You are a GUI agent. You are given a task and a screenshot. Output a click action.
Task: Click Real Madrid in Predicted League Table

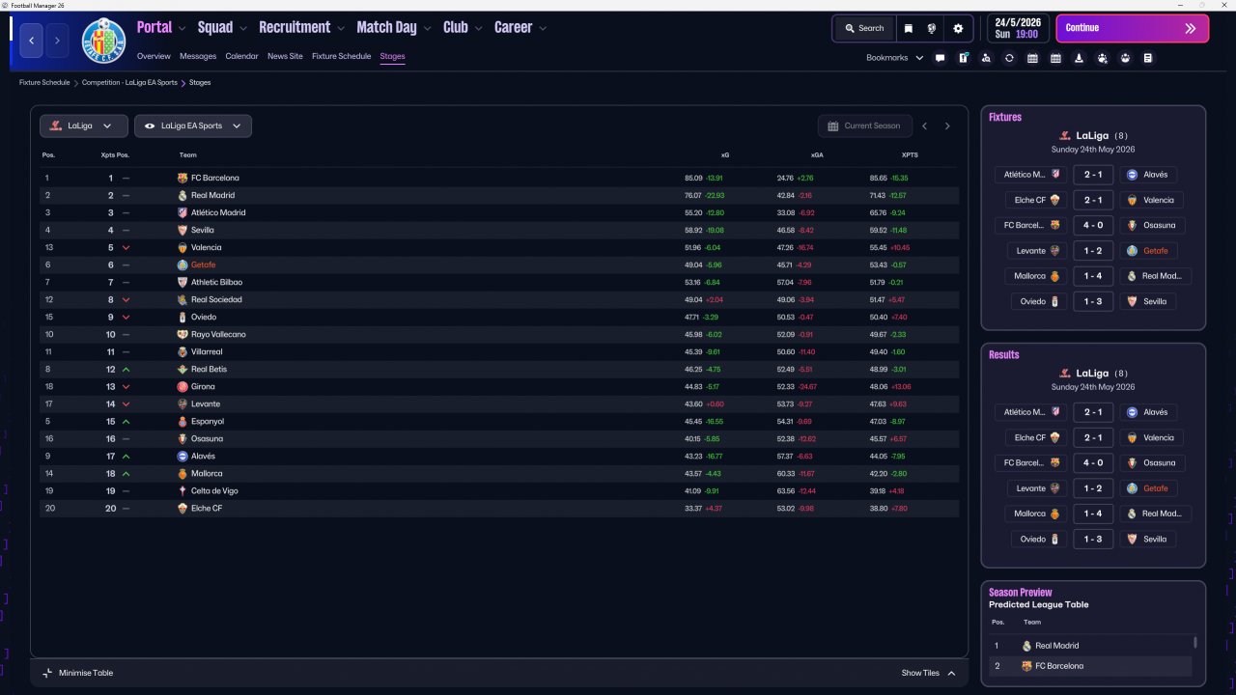pyautogui.click(x=1056, y=646)
